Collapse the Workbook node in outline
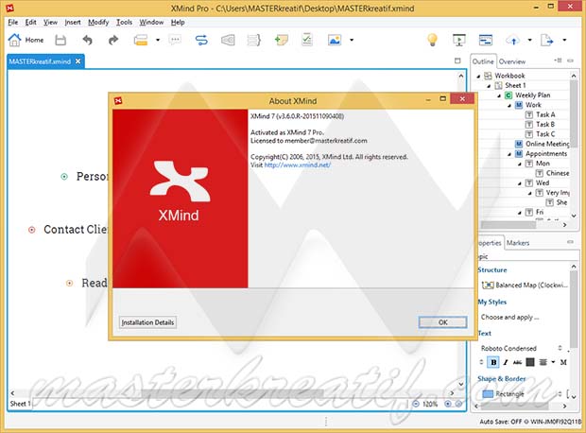Viewport: 586px width, 433px height. 478,76
